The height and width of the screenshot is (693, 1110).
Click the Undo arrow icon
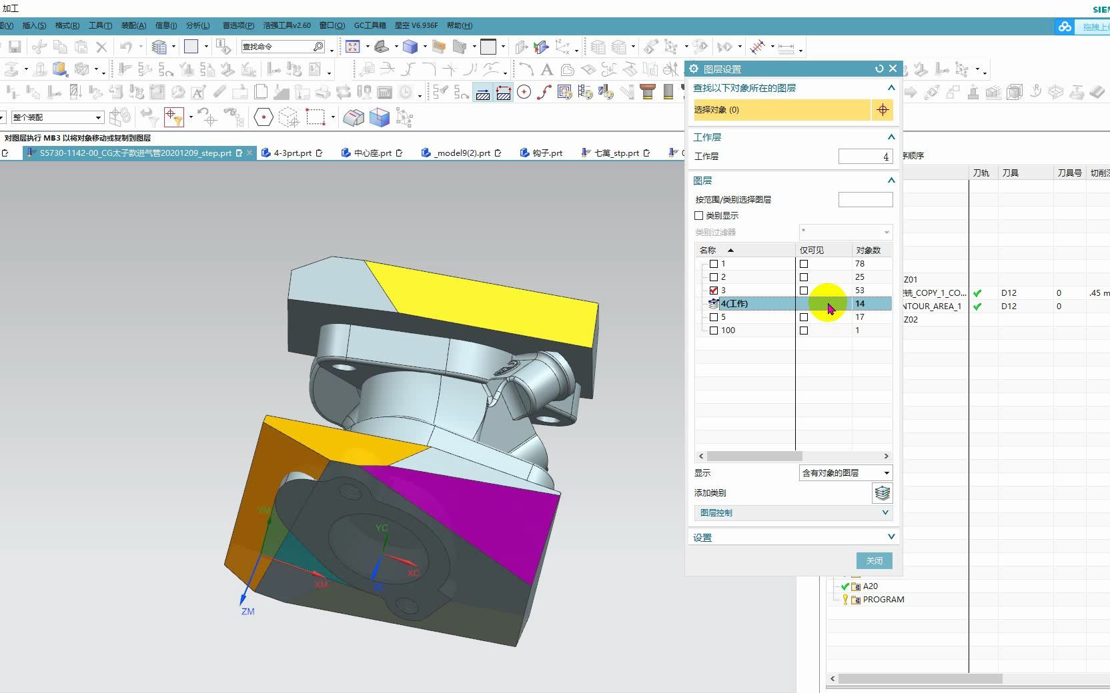[125, 47]
